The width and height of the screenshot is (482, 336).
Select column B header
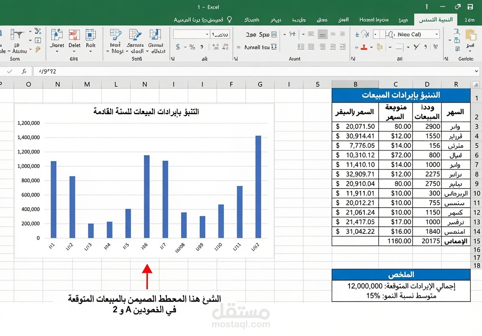(355, 84)
